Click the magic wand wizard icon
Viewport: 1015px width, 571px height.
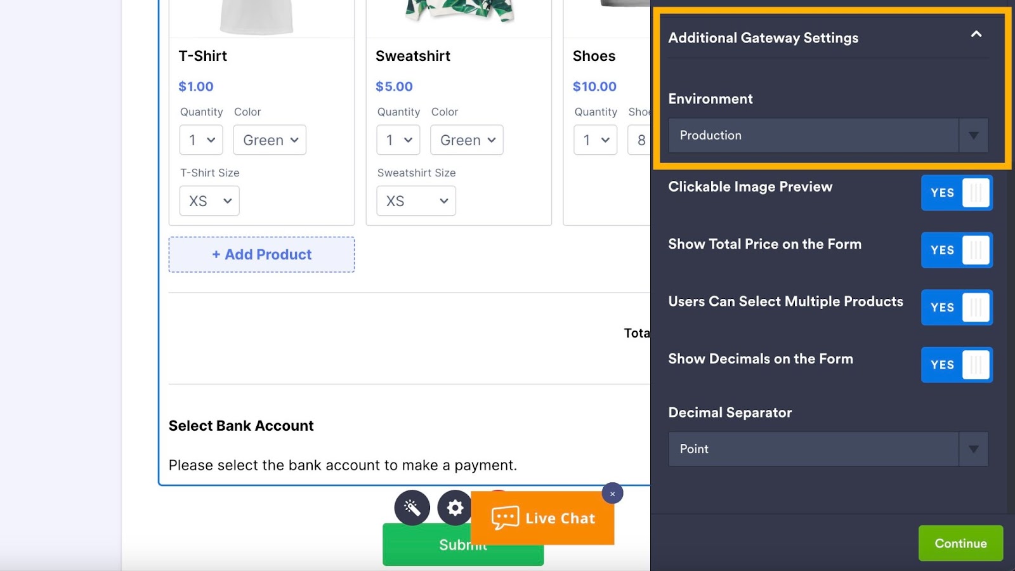coord(412,508)
